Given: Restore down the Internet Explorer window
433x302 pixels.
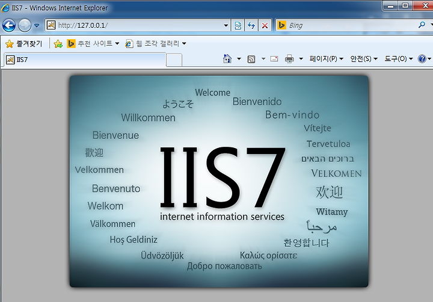Looking at the screenshot, I should [x=405, y=6].
